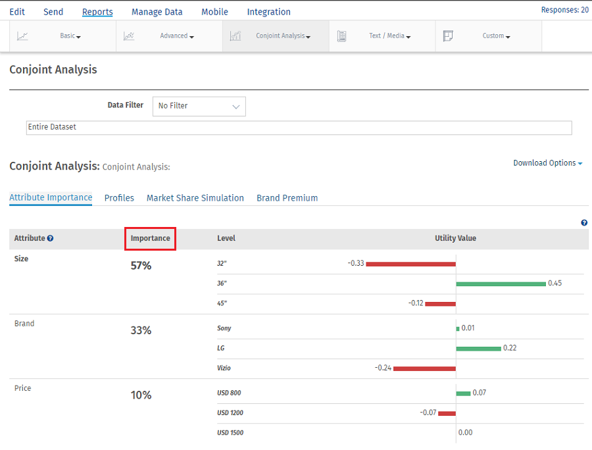Viewport: 592px width, 450px height.
Task: Open the Brand Premium tab
Action: [x=287, y=198]
